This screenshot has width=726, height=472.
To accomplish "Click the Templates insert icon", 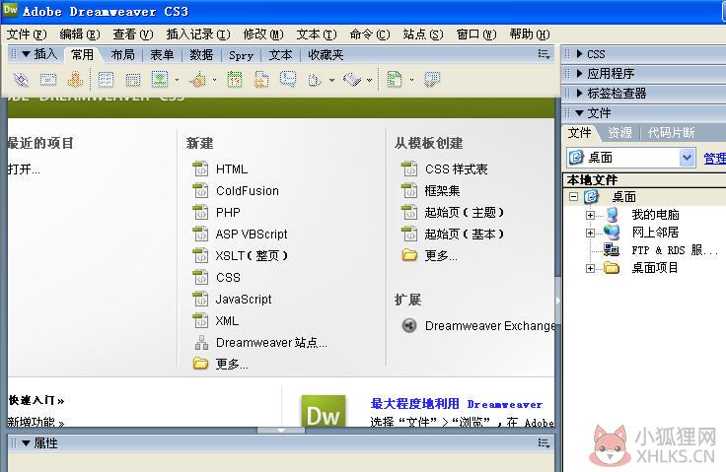I will pos(394,80).
